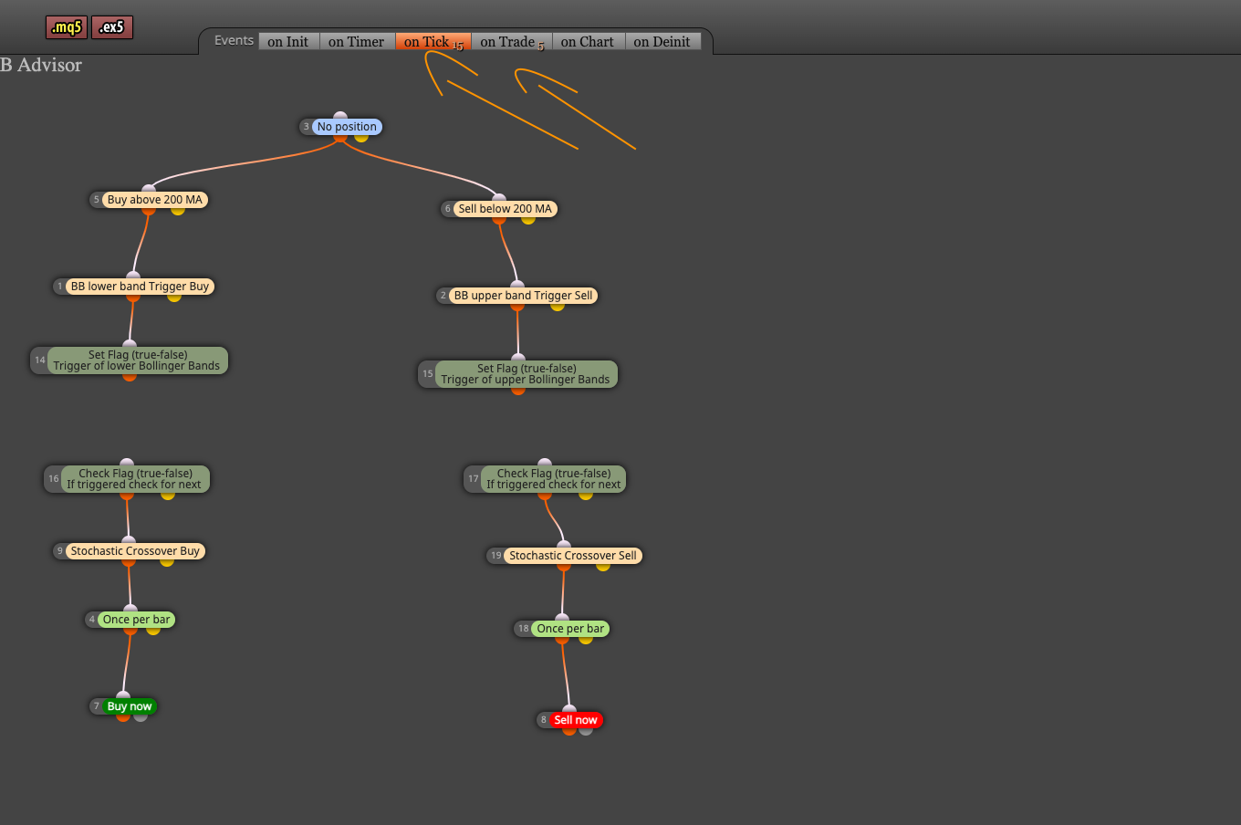
Task: Select the Stochastic Crossover Buy block
Action: click(x=135, y=551)
